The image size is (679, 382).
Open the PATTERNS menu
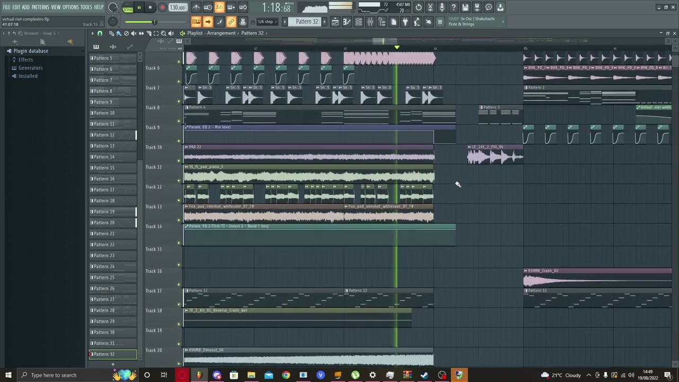(40, 7)
